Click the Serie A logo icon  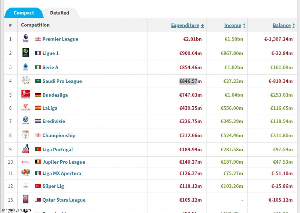(26, 67)
